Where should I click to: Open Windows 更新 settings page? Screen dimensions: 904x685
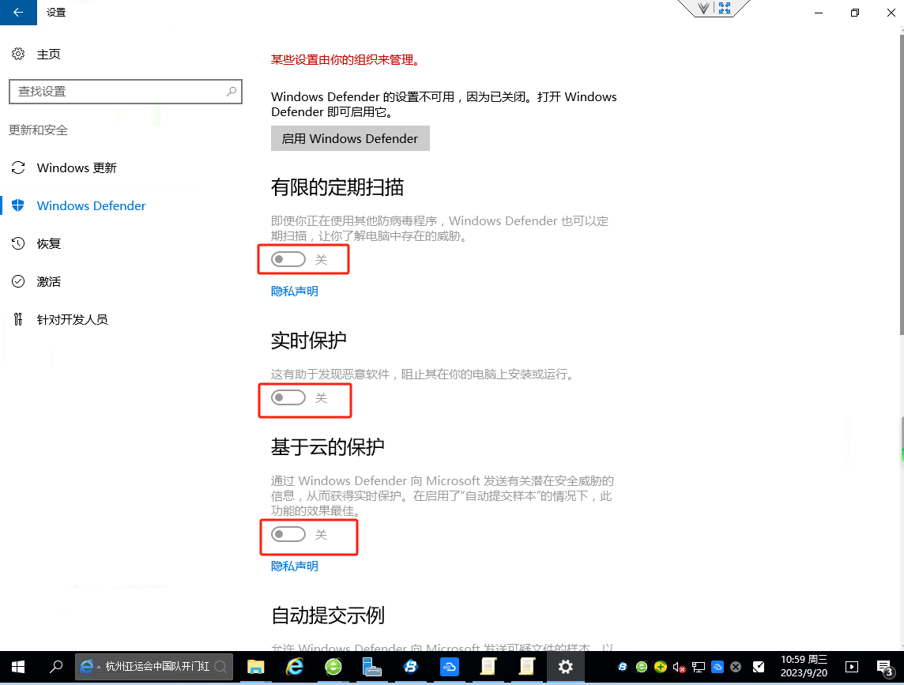point(77,167)
